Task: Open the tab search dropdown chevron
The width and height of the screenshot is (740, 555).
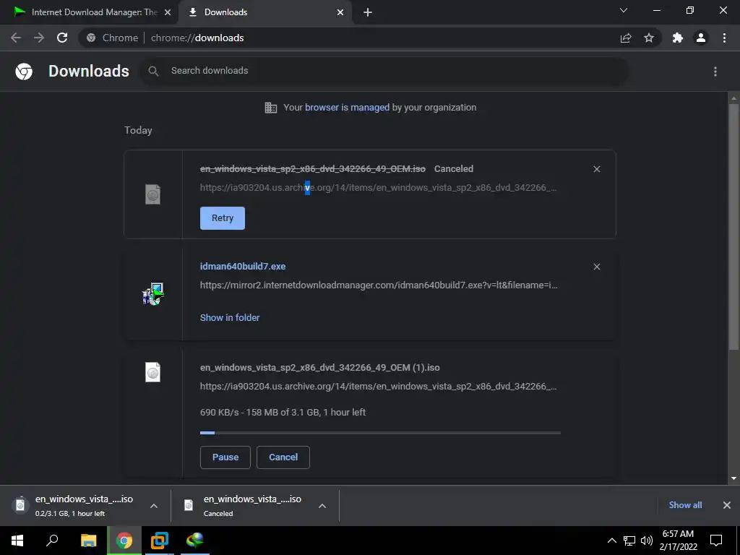Action: (x=624, y=10)
